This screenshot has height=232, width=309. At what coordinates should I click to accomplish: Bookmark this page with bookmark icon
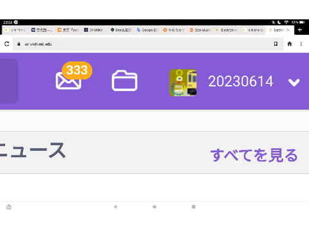coord(276,44)
